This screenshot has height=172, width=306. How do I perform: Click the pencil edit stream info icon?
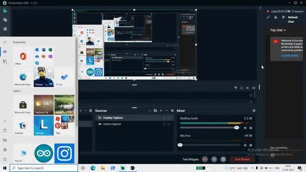coord(268,17)
